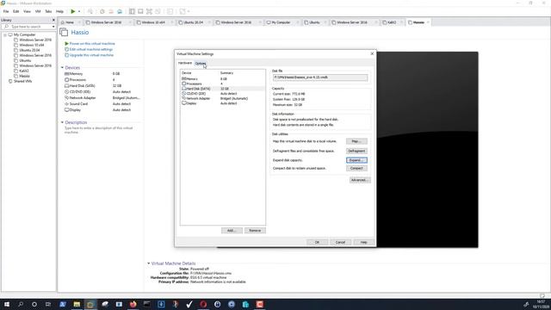This screenshot has width=551, height=310.
Task: Click the snapshot clock toolbar icon
Action: (x=102, y=11)
